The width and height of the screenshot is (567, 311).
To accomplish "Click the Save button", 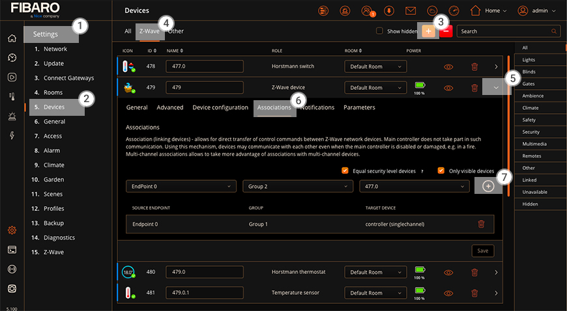I will click(482, 251).
